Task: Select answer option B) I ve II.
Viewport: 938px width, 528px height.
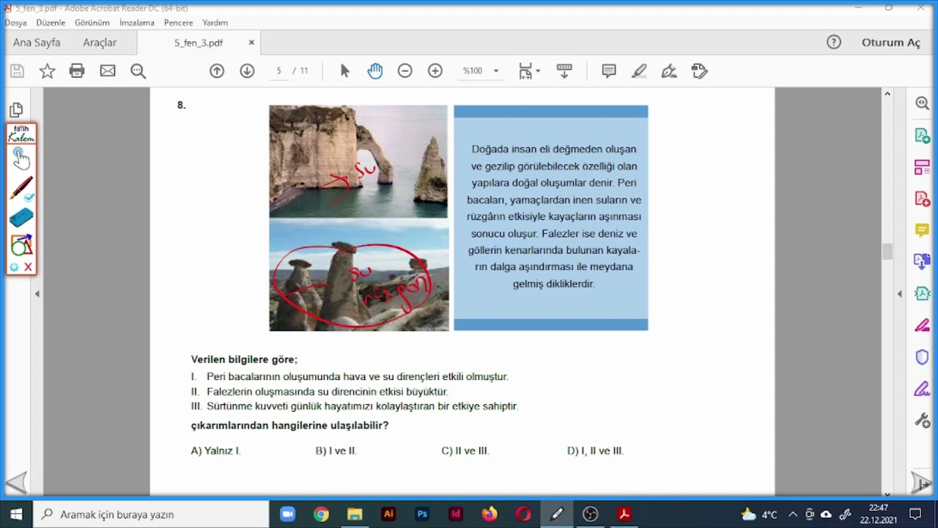Action: click(x=336, y=451)
